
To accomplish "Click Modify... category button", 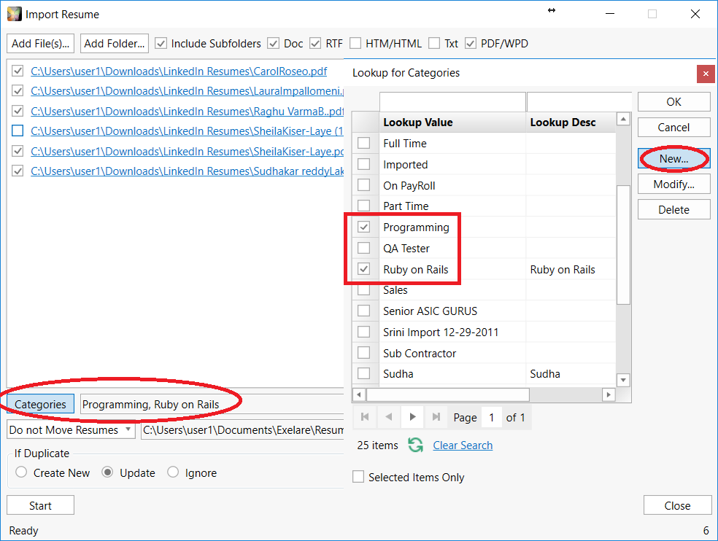I will click(673, 184).
